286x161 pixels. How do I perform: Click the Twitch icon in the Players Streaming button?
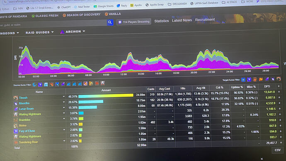[x=120, y=22]
